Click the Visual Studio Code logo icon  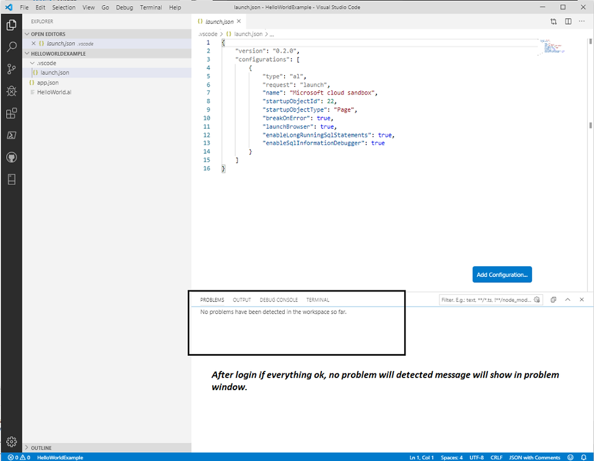[x=8, y=7]
